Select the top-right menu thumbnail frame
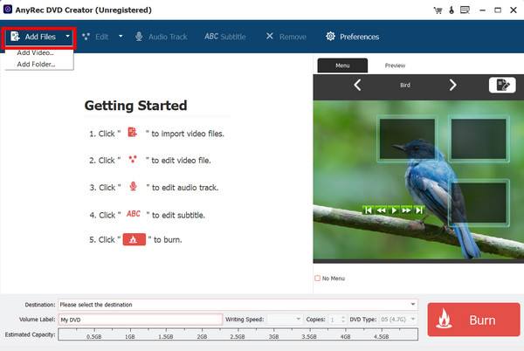The image size is (524, 351). tap(479, 139)
